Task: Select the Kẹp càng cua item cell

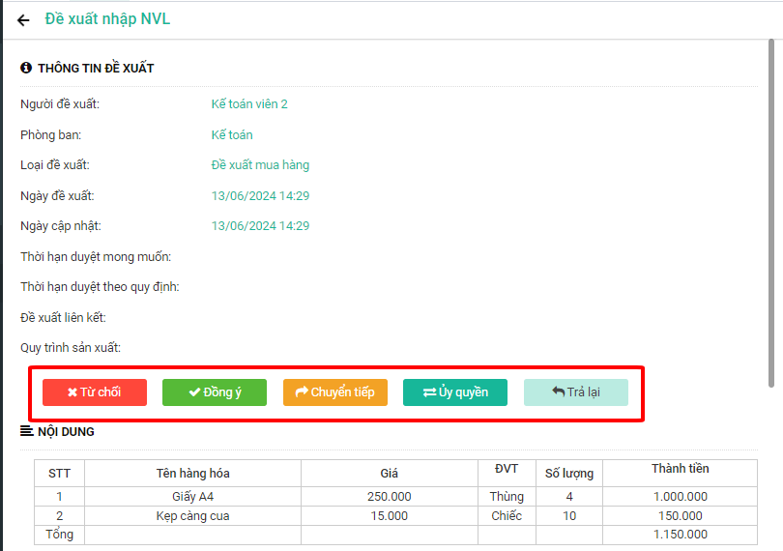Action: pyautogui.click(x=192, y=516)
